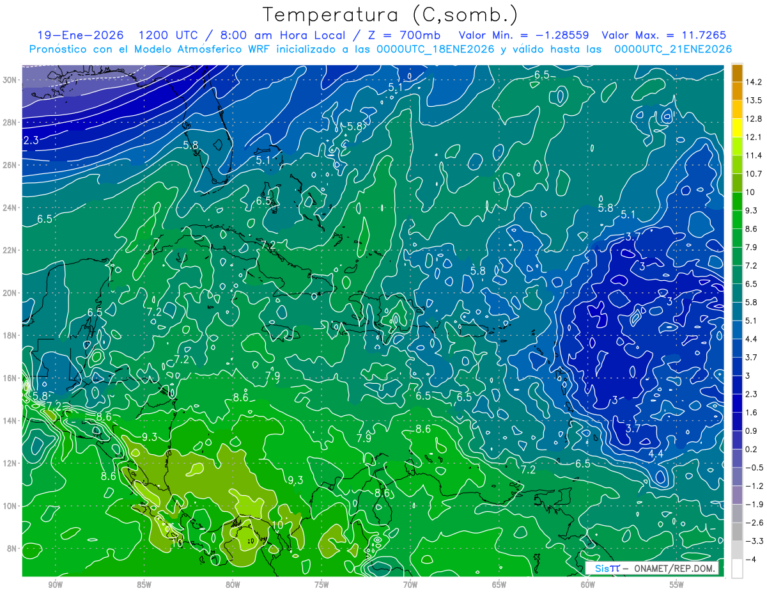Click the "11.4" color legend value
Screen dimensions: 767x593
coord(753,155)
